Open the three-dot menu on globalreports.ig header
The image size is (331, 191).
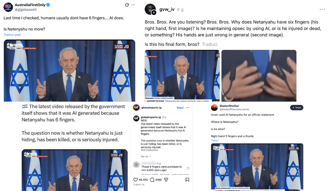coord(187,108)
